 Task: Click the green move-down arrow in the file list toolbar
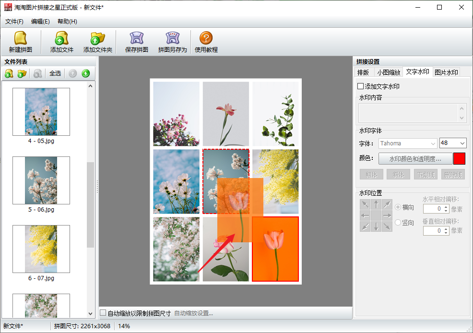click(x=86, y=73)
